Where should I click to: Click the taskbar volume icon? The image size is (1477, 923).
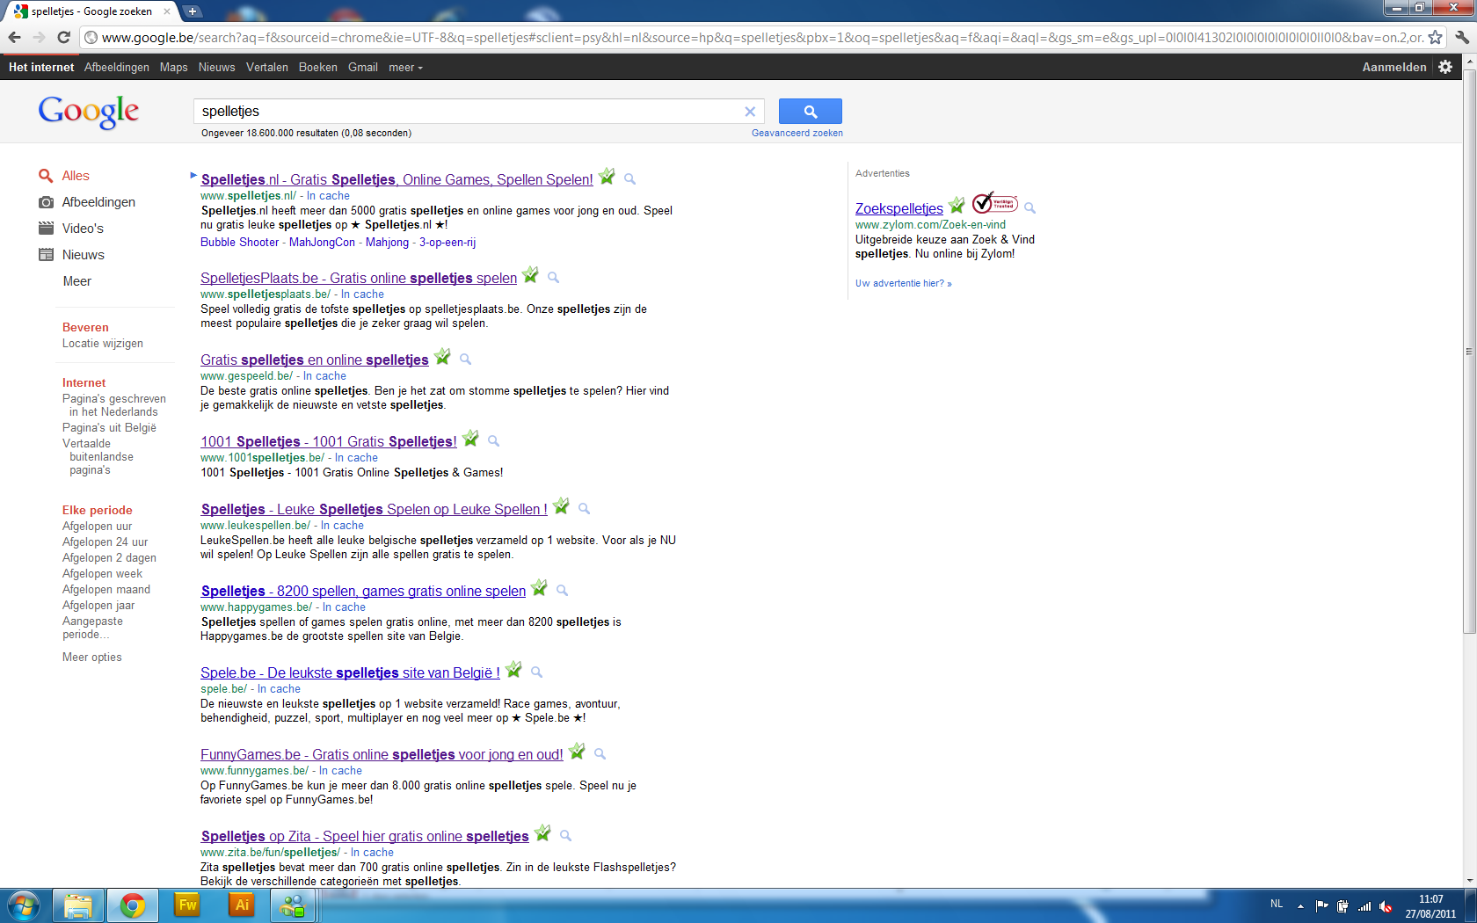coord(1386,906)
